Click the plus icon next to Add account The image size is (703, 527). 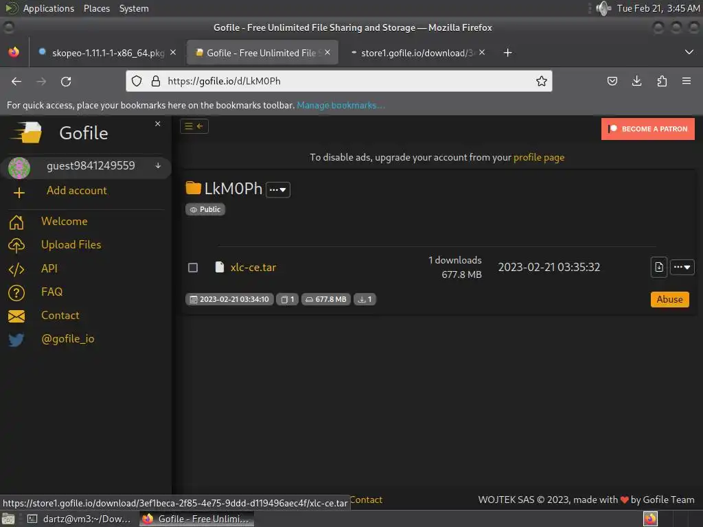19,193
